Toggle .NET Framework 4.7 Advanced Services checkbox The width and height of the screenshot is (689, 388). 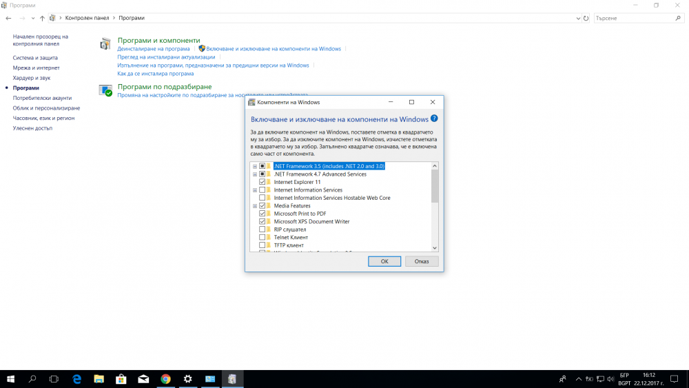(263, 174)
